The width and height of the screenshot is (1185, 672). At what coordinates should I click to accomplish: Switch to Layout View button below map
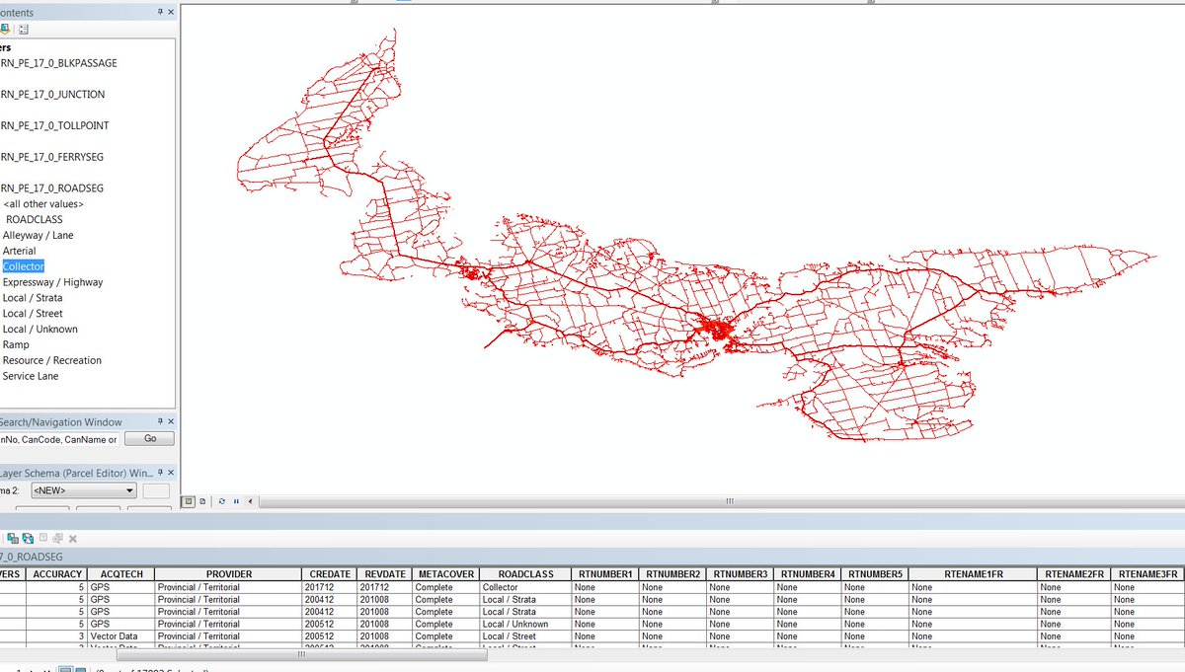point(202,501)
